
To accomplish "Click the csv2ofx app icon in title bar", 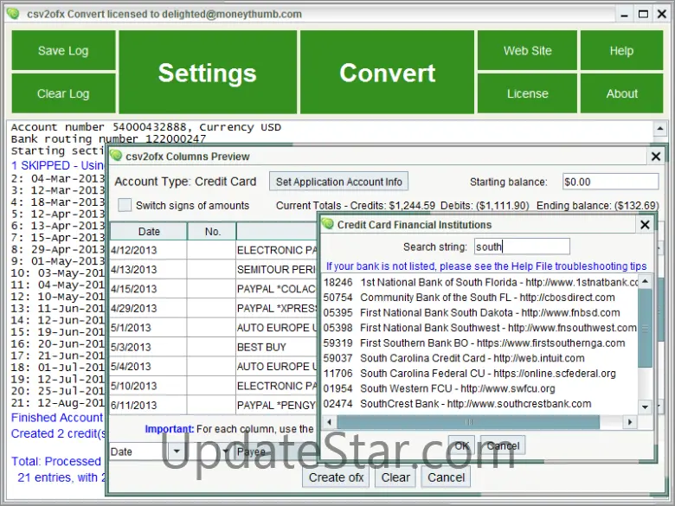I will pos(13,13).
